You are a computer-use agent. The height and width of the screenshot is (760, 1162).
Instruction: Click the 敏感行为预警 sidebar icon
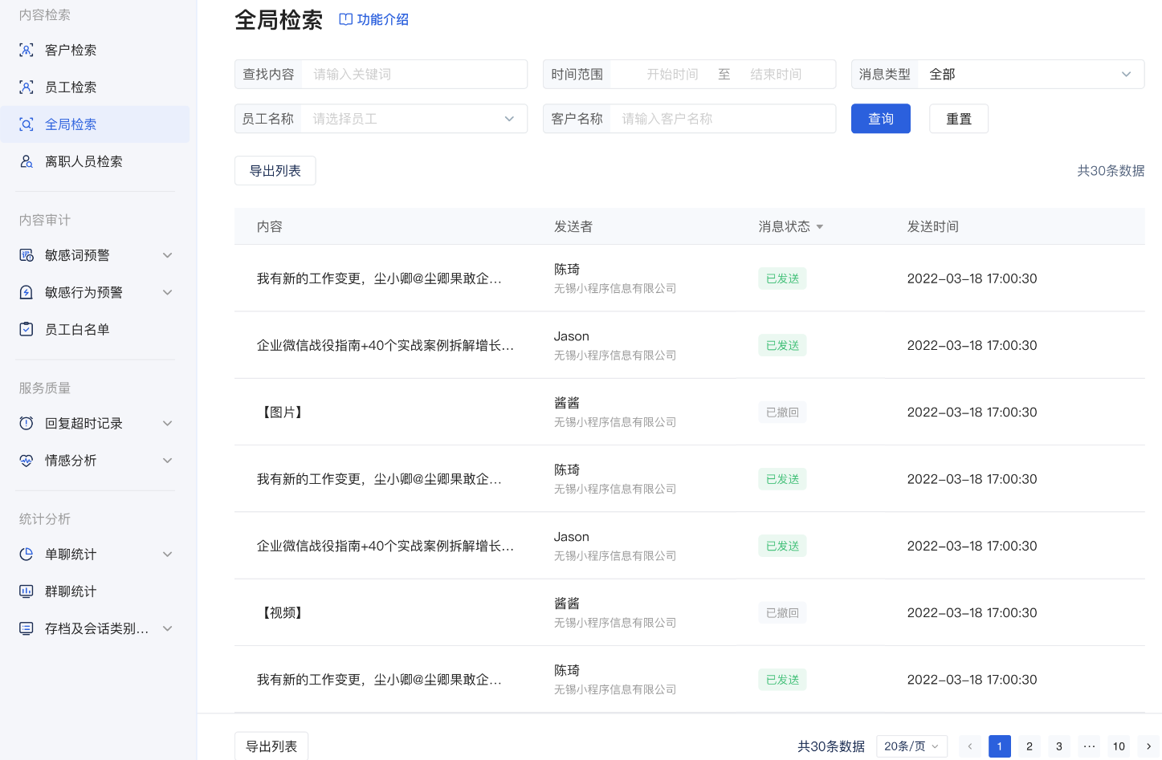pos(27,292)
